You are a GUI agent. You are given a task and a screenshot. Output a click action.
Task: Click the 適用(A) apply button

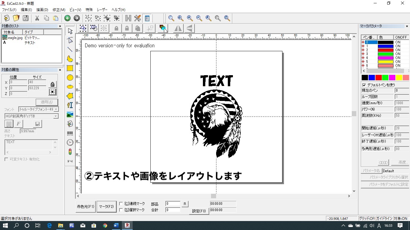[x=47, y=102]
